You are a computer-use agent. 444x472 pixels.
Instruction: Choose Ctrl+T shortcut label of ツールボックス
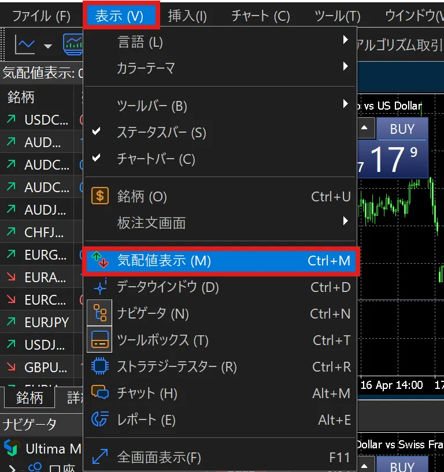pyautogui.click(x=331, y=340)
